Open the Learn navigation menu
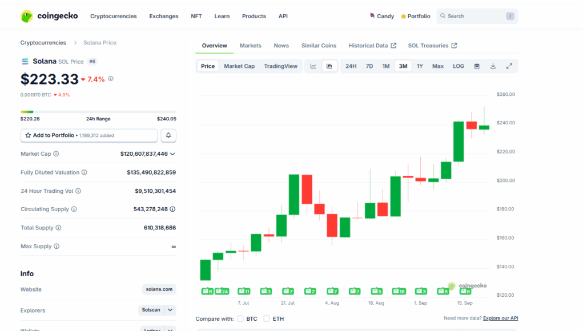Viewport: 583px width, 331px height. [x=222, y=17]
